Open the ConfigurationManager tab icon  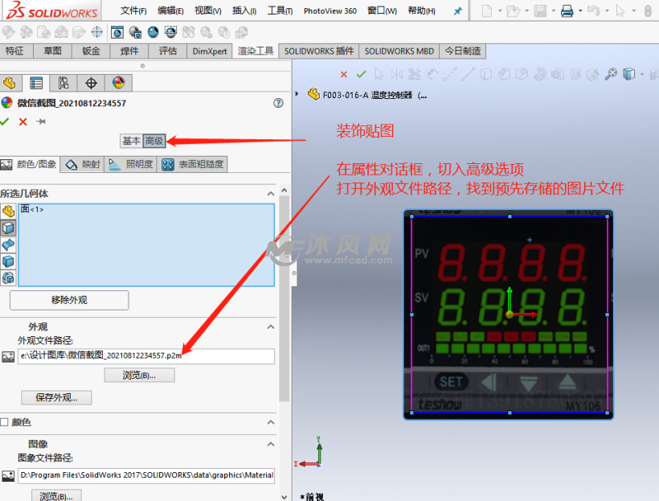coord(63,83)
